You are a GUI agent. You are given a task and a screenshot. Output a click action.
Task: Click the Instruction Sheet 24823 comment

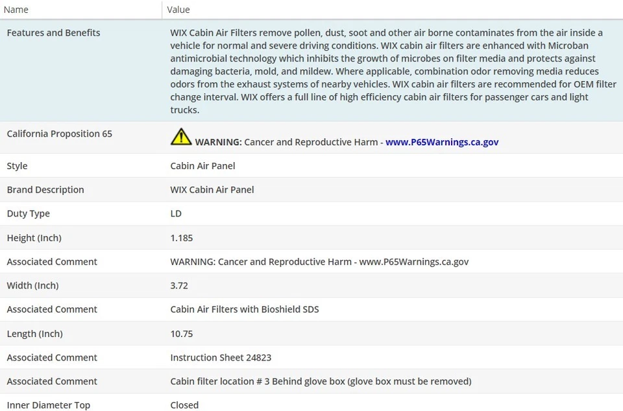tap(221, 358)
